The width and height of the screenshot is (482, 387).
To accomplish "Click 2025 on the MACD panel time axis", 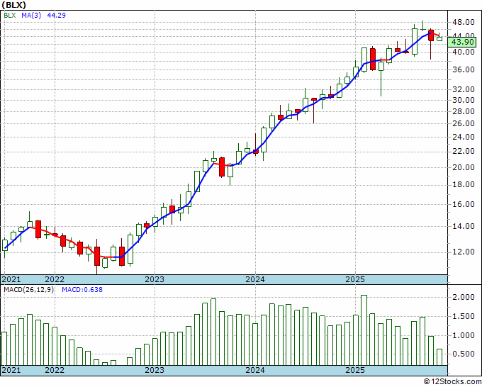I will tap(355, 370).
